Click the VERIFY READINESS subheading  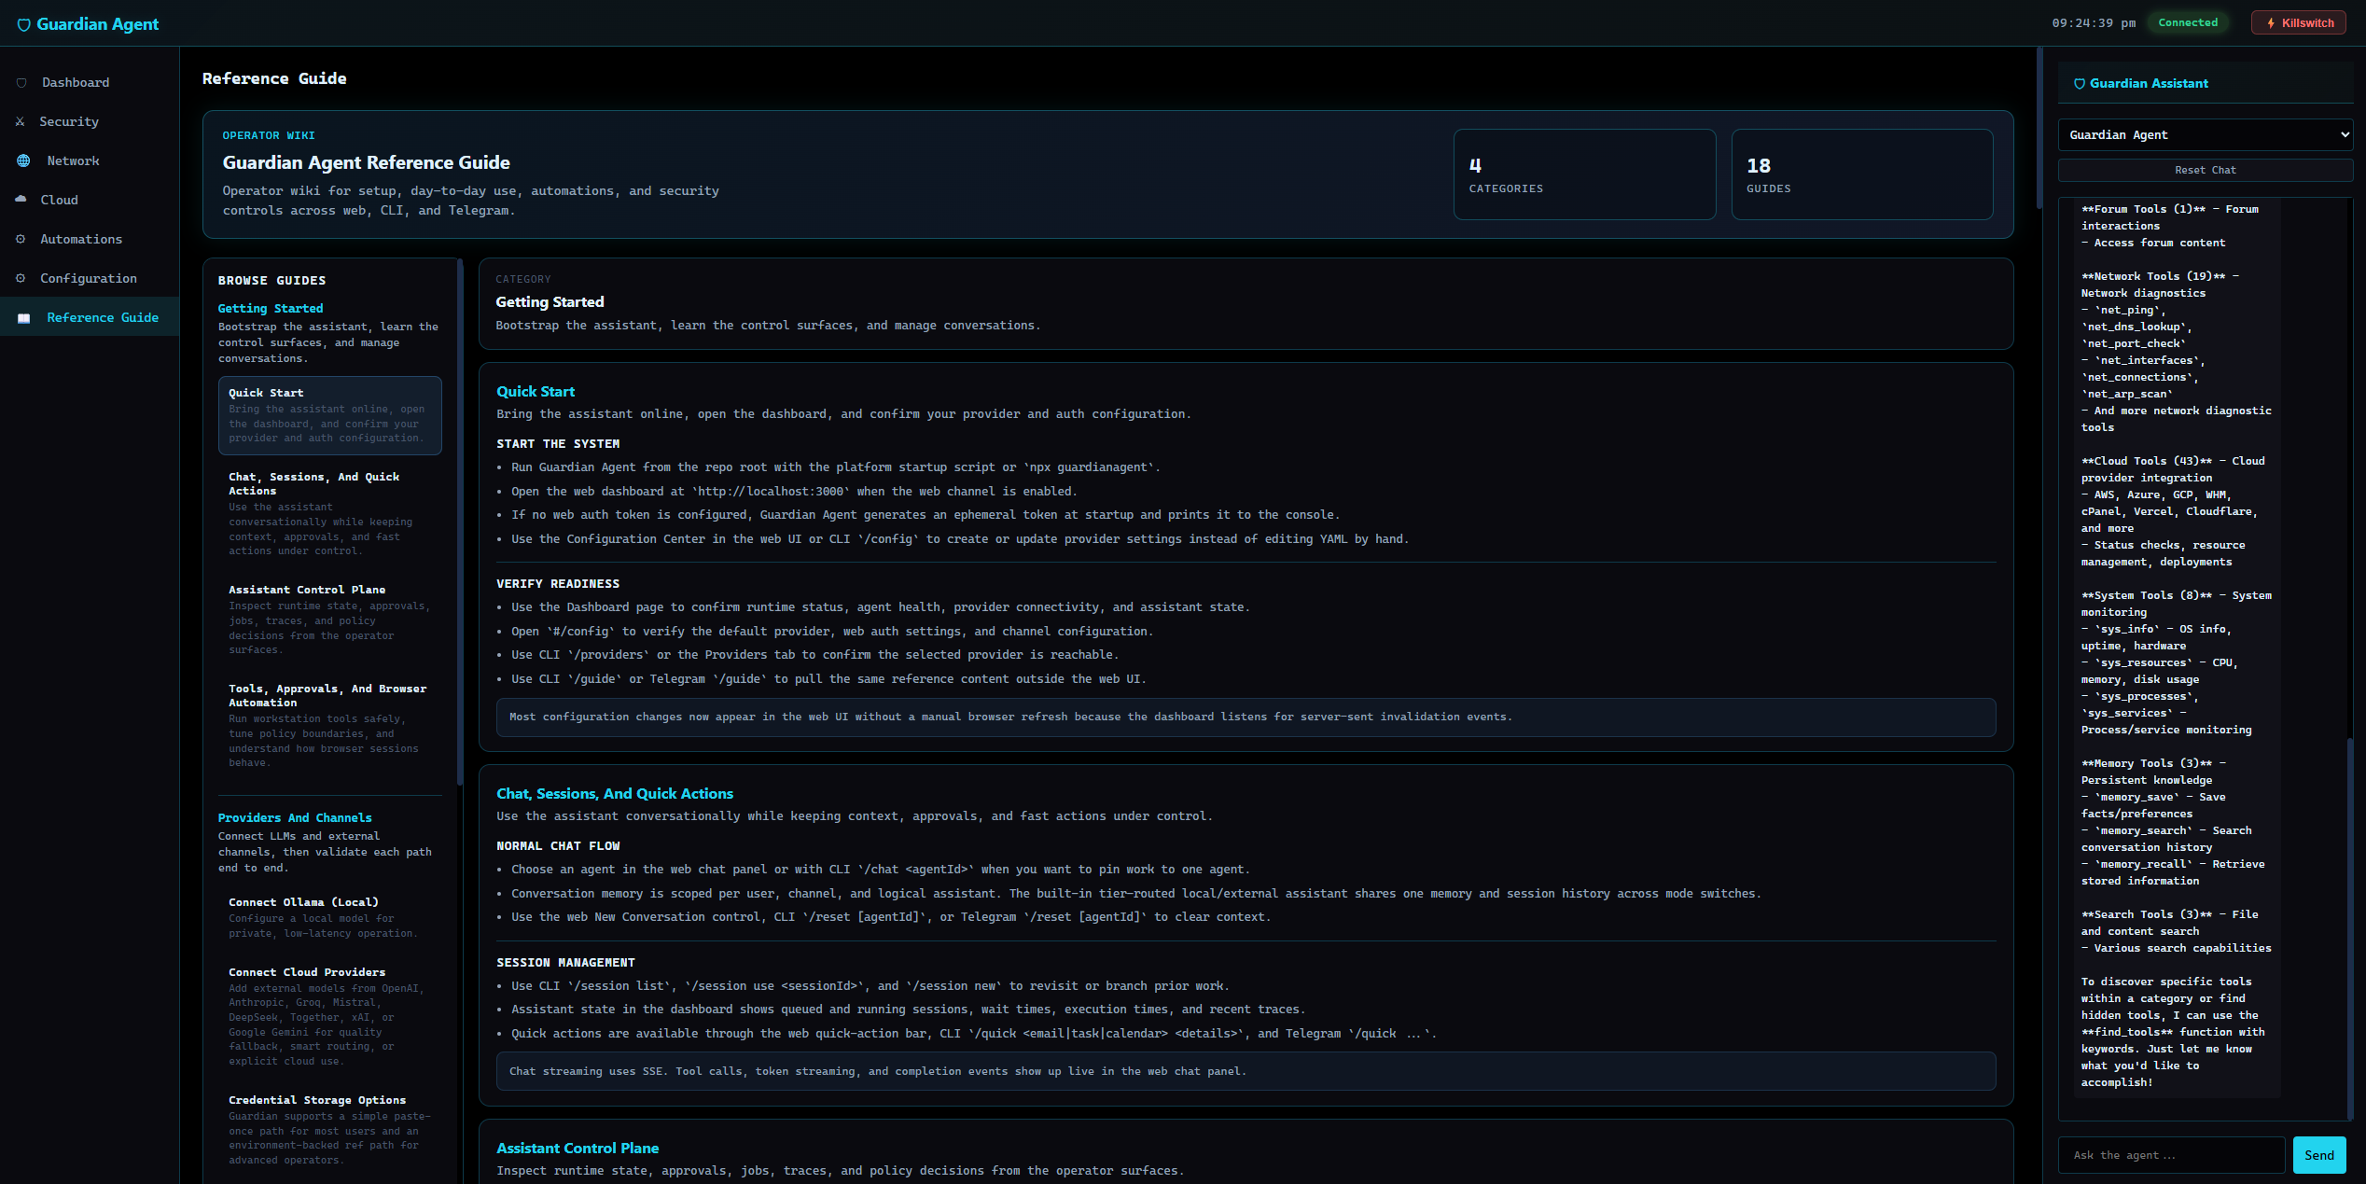[x=558, y=584]
